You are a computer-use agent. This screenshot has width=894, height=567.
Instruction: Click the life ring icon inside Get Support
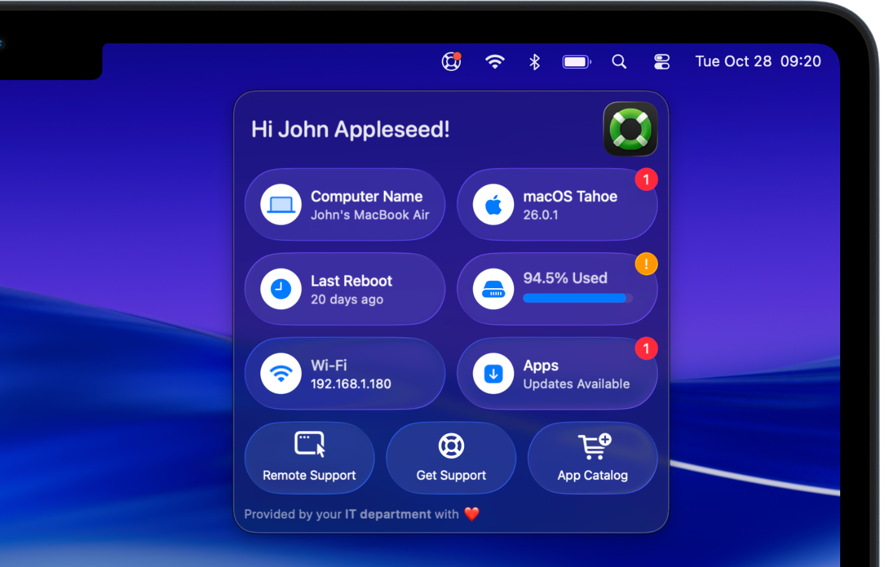(451, 445)
